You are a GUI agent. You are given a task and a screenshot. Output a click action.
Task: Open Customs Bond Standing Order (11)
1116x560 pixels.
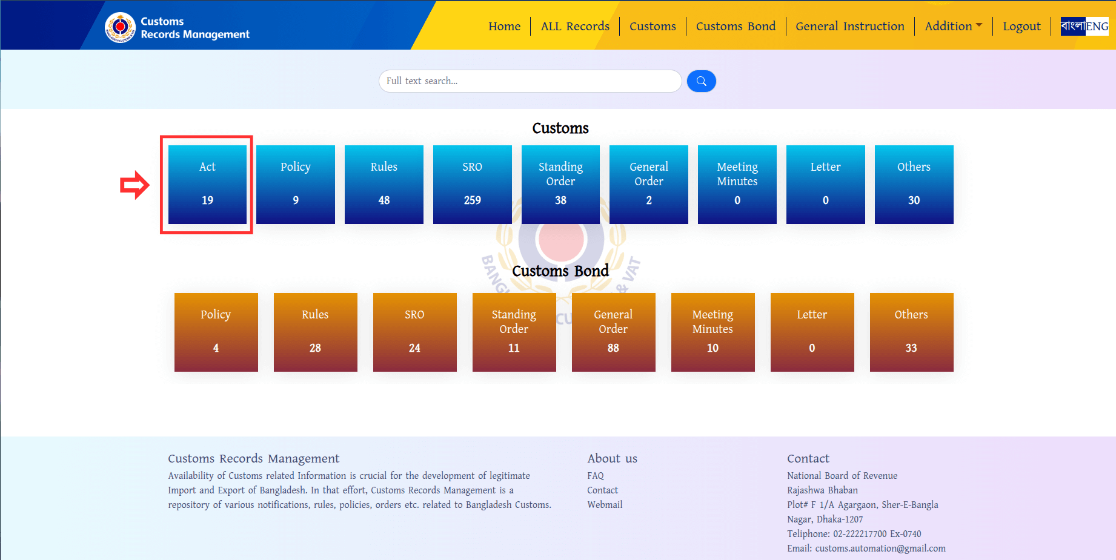point(514,332)
